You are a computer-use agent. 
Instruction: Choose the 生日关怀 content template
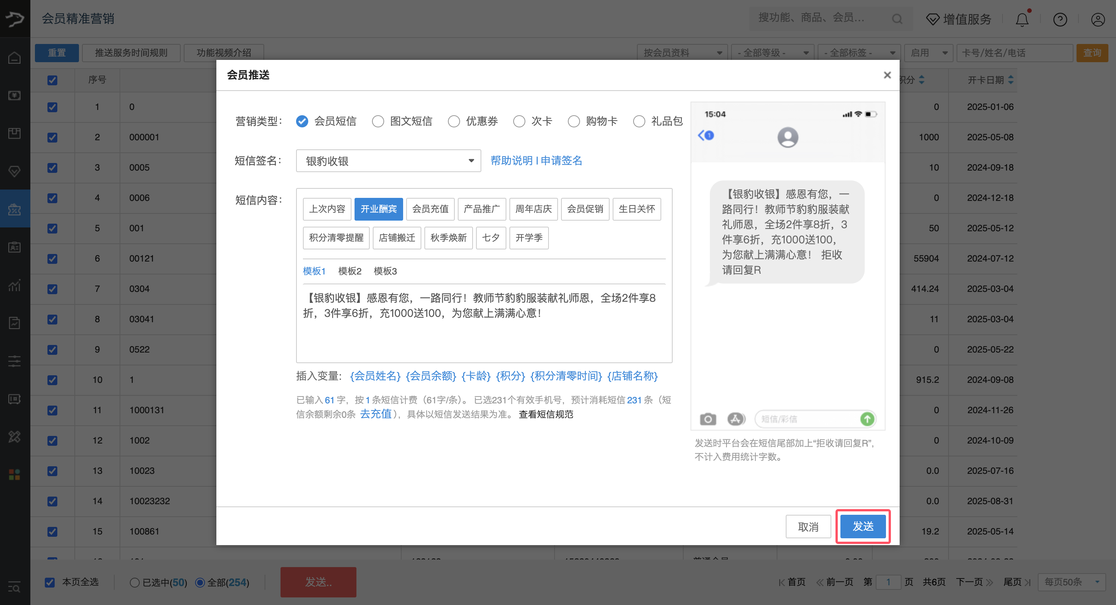click(x=637, y=209)
